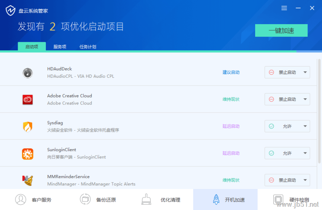Switch to the 服务项 tab

pos(60,47)
